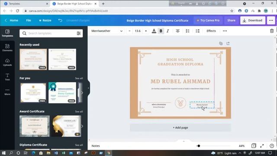Bookmark this page with star icon
Image resolution: width=277 pixels, height=156 pixels.
232,11
